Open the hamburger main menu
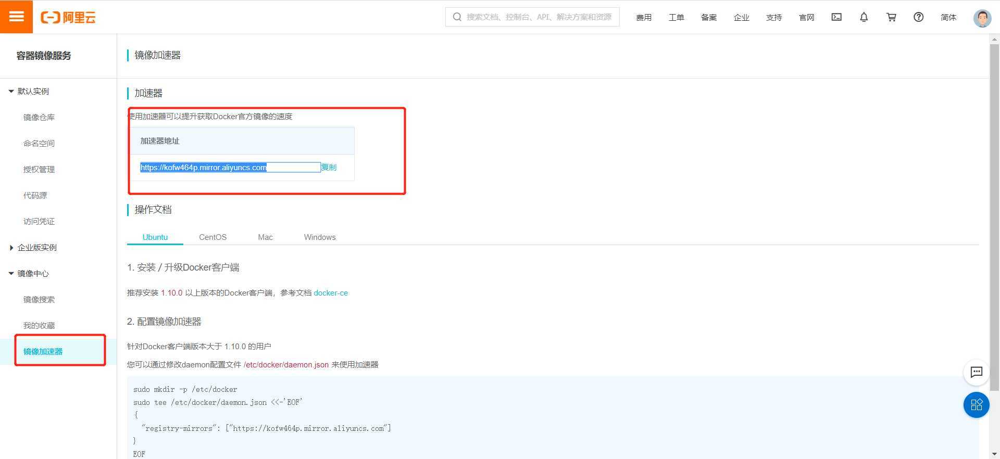1000x459 pixels. [x=16, y=17]
